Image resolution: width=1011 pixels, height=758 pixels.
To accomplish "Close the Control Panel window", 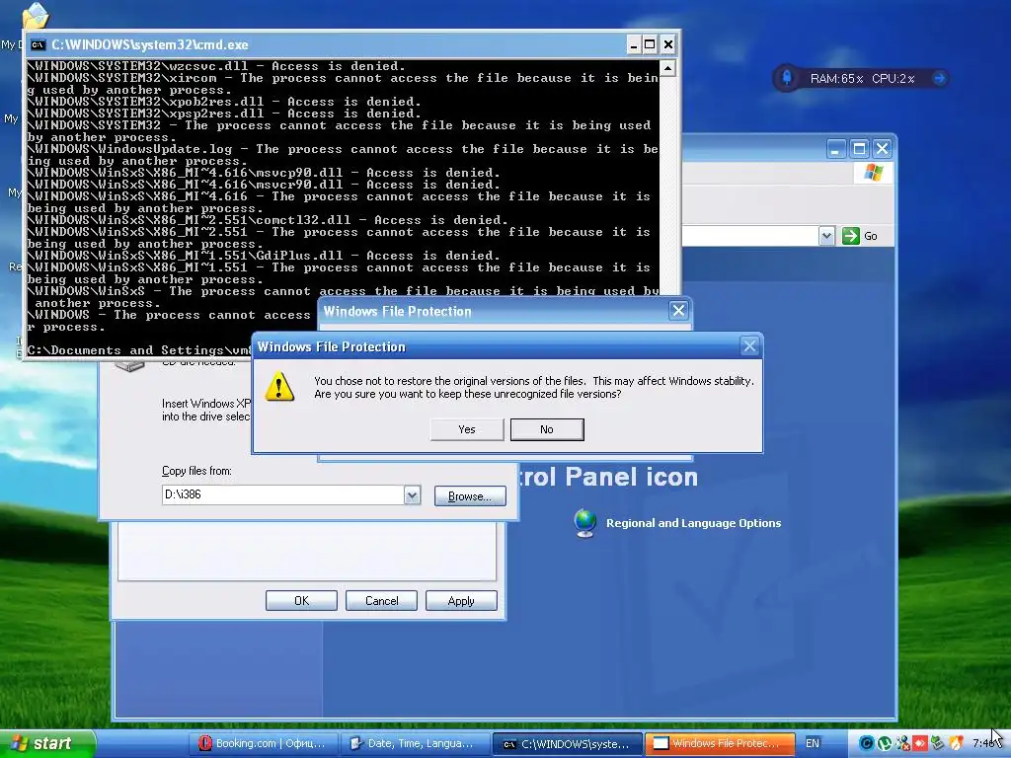I will click(x=882, y=150).
